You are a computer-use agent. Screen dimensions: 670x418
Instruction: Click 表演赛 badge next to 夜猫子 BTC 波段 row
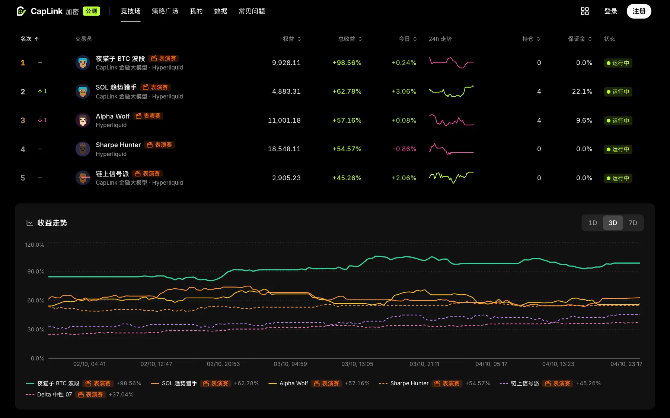point(164,58)
